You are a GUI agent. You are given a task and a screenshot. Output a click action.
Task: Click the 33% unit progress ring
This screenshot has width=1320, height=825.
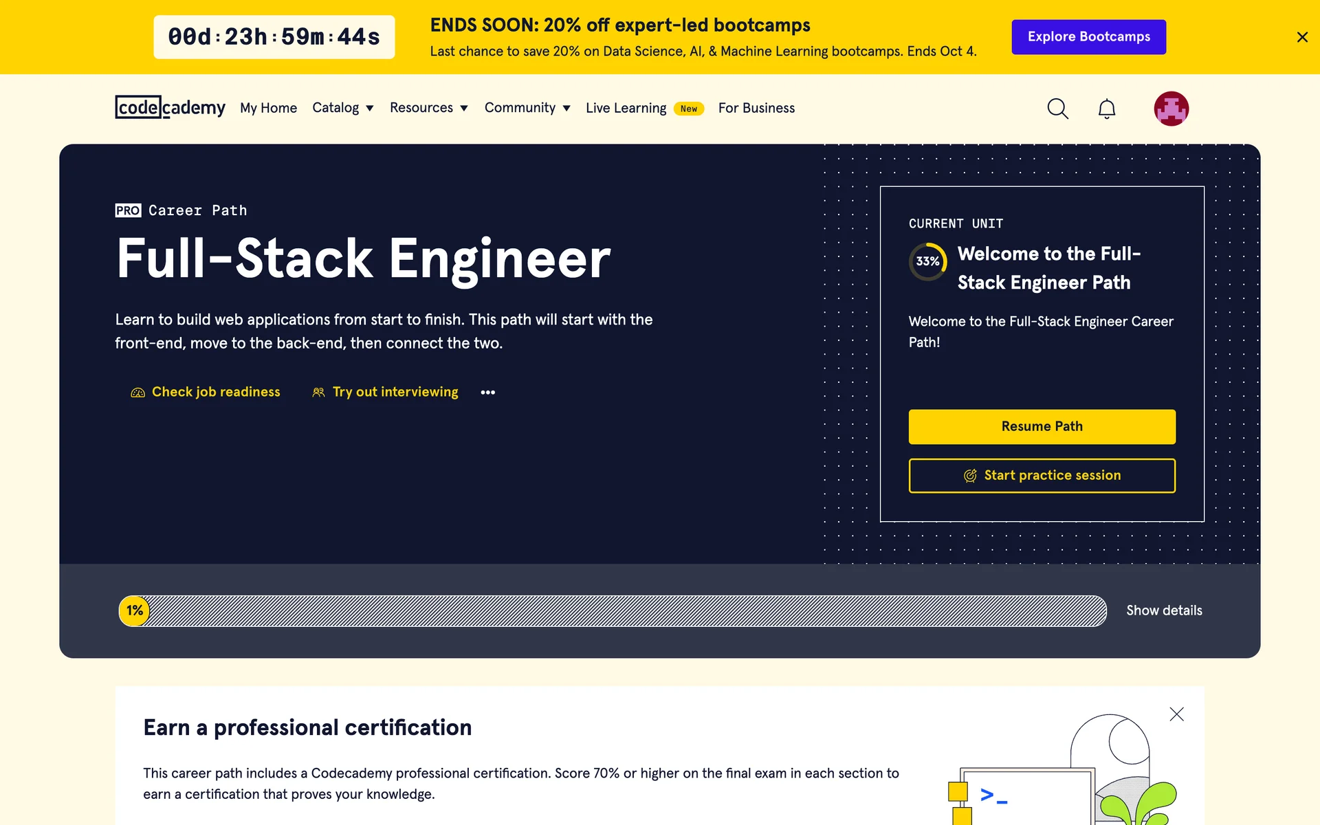(927, 261)
